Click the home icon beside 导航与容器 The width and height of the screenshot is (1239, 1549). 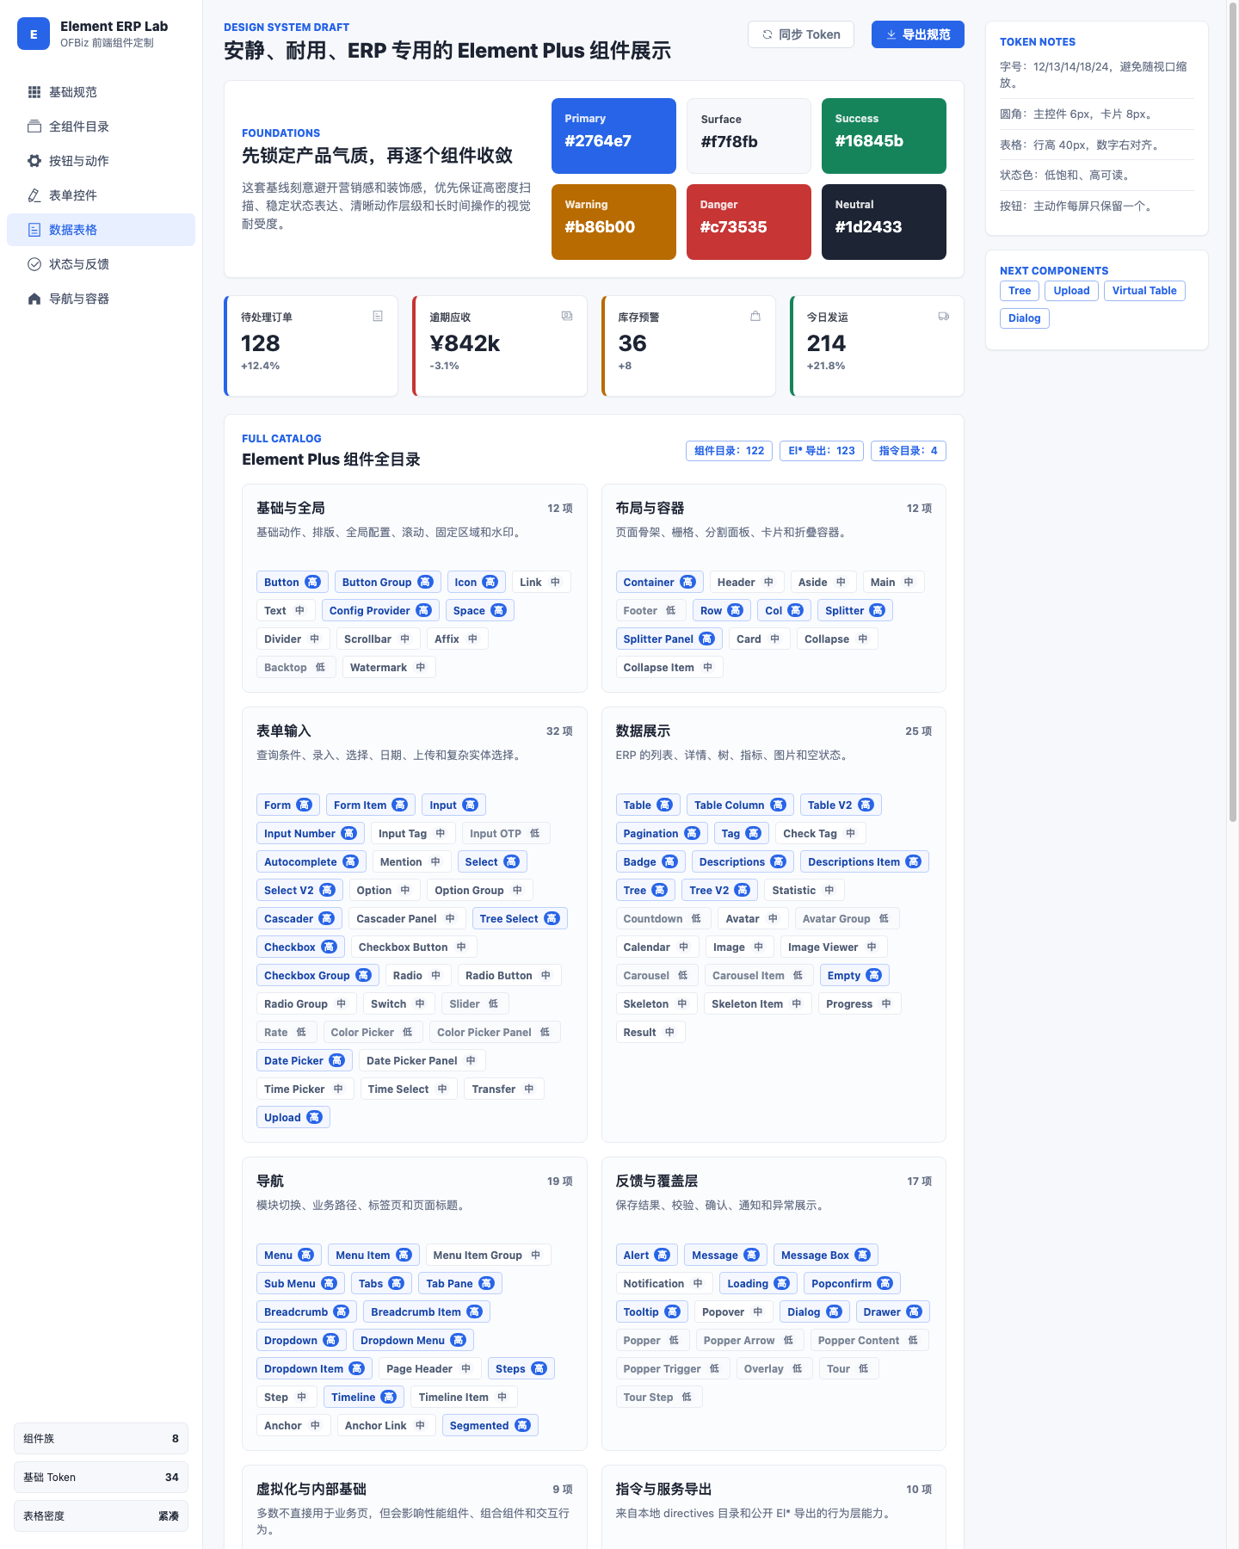tap(34, 299)
